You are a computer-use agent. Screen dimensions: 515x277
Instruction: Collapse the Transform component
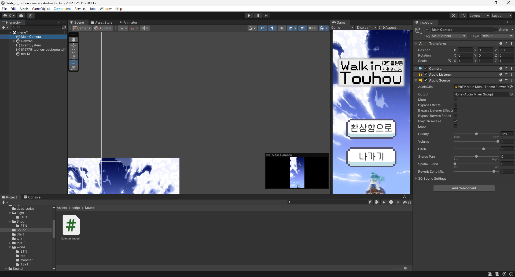click(x=416, y=44)
